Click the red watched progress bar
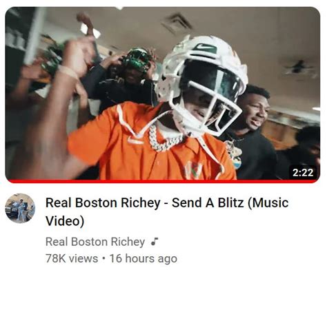Image resolution: width=327 pixels, height=312 pixels. click(163, 181)
